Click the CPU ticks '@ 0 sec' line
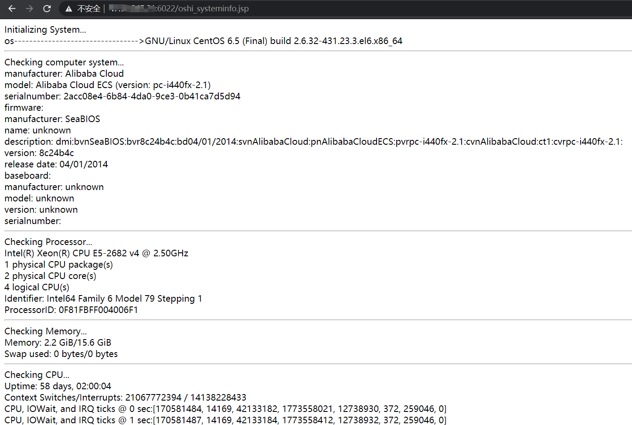The height and width of the screenshot is (425, 632). pos(225,409)
